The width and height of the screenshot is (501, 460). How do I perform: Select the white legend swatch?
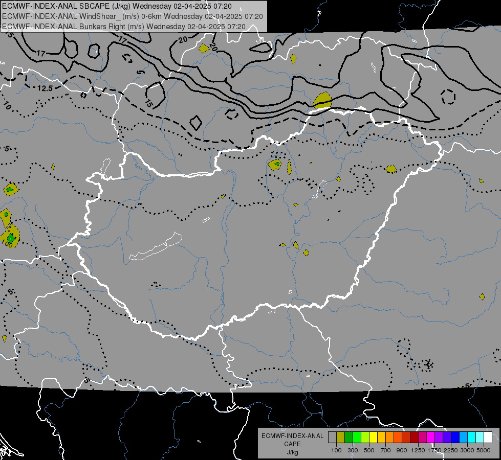[x=488, y=437]
